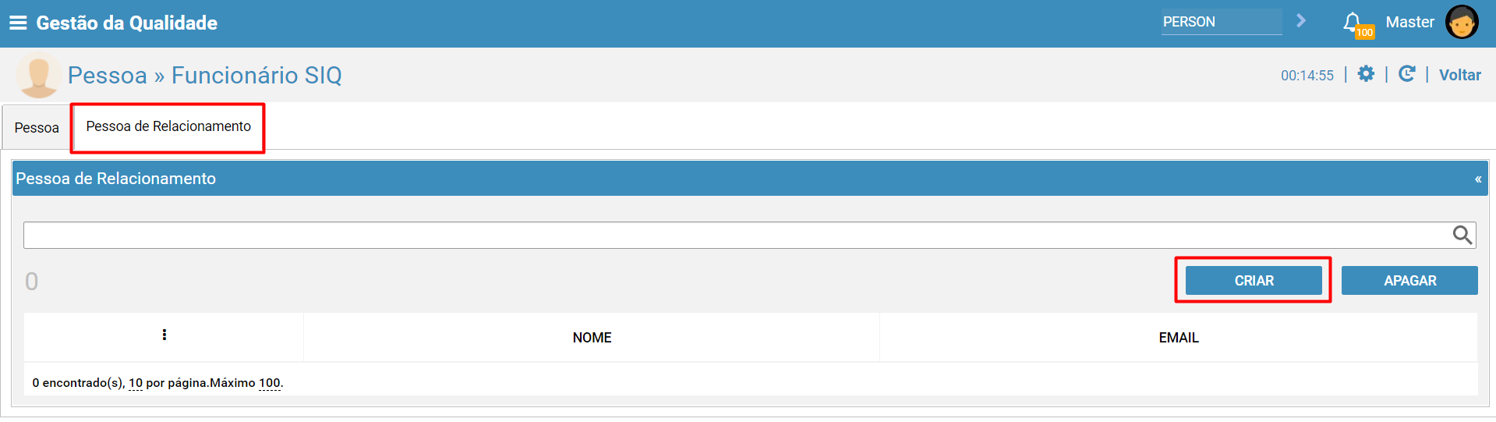Open the settings gear icon
The image size is (1496, 422).
coord(1366,74)
